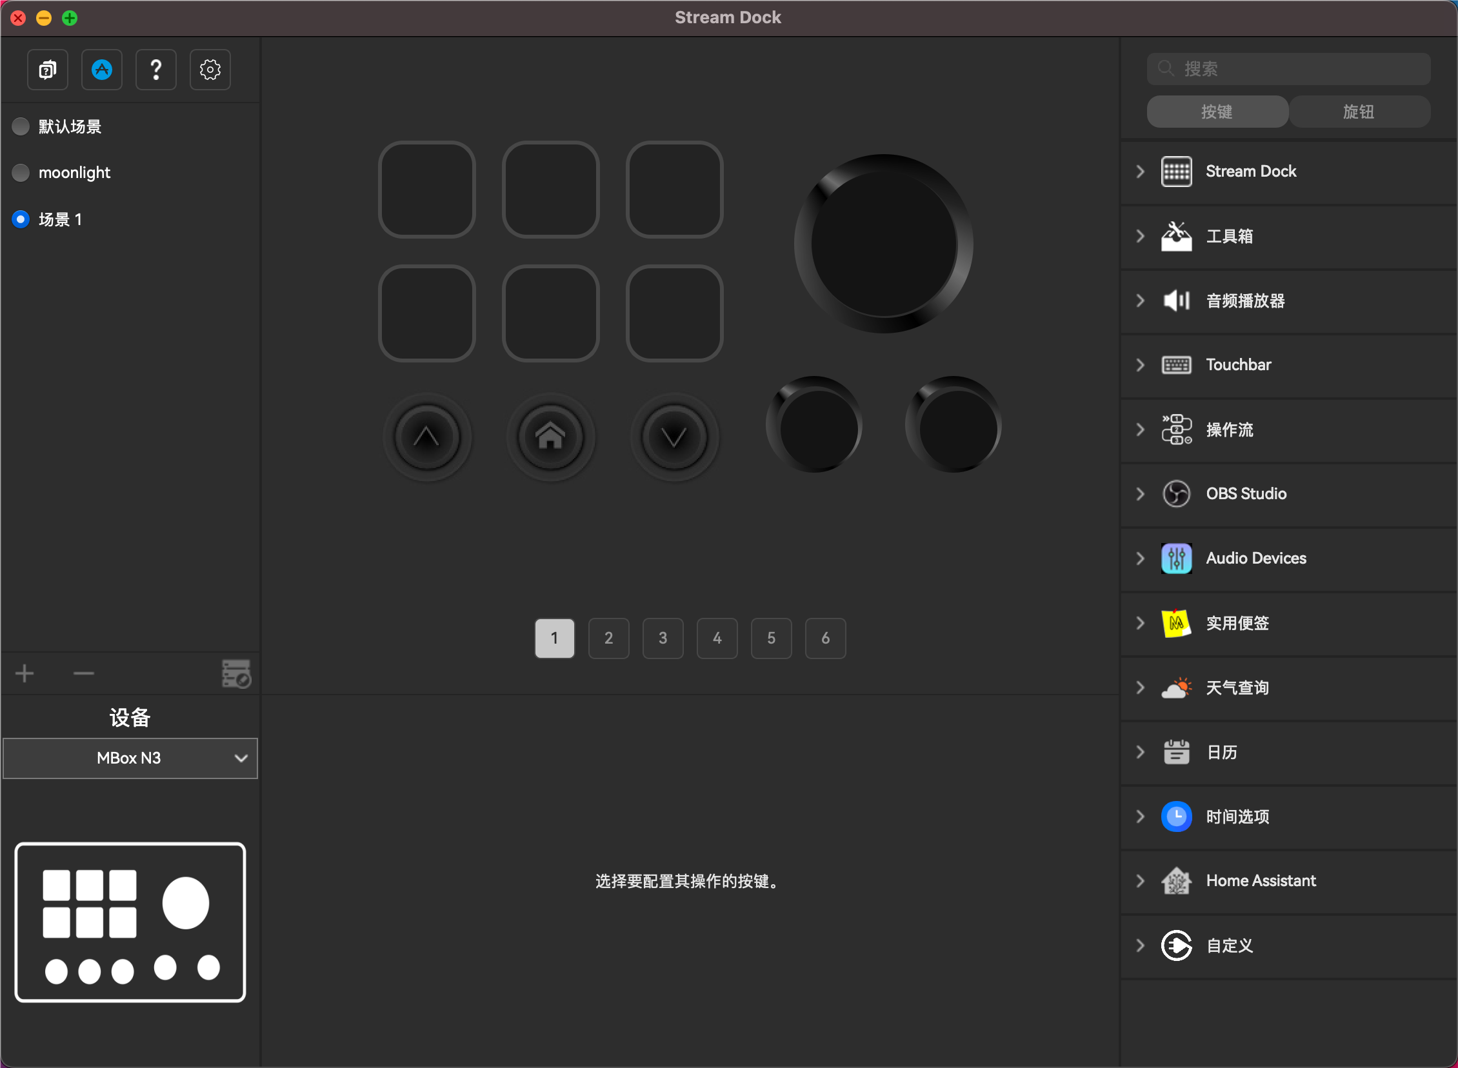Go to page 1
Viewport: 1458px width, 1068px height.
[555, 638]
